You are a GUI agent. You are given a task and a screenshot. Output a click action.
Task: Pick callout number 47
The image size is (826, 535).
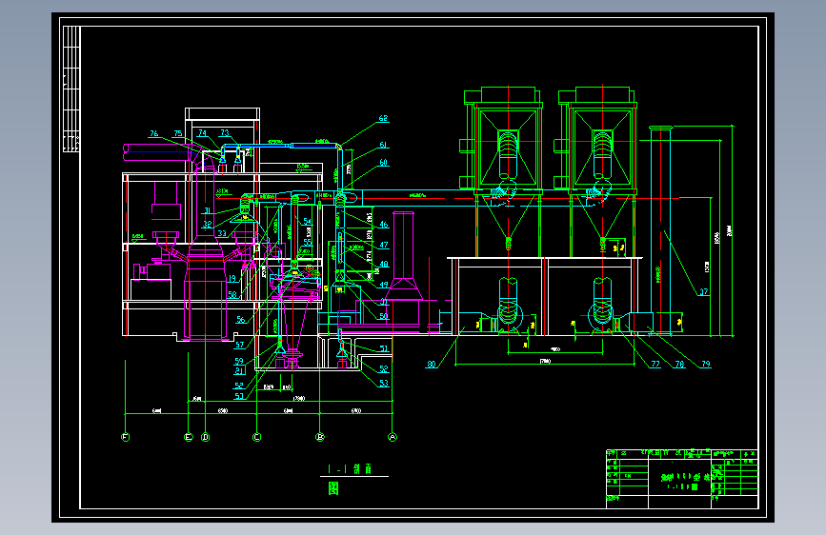(x=384, y=245)
